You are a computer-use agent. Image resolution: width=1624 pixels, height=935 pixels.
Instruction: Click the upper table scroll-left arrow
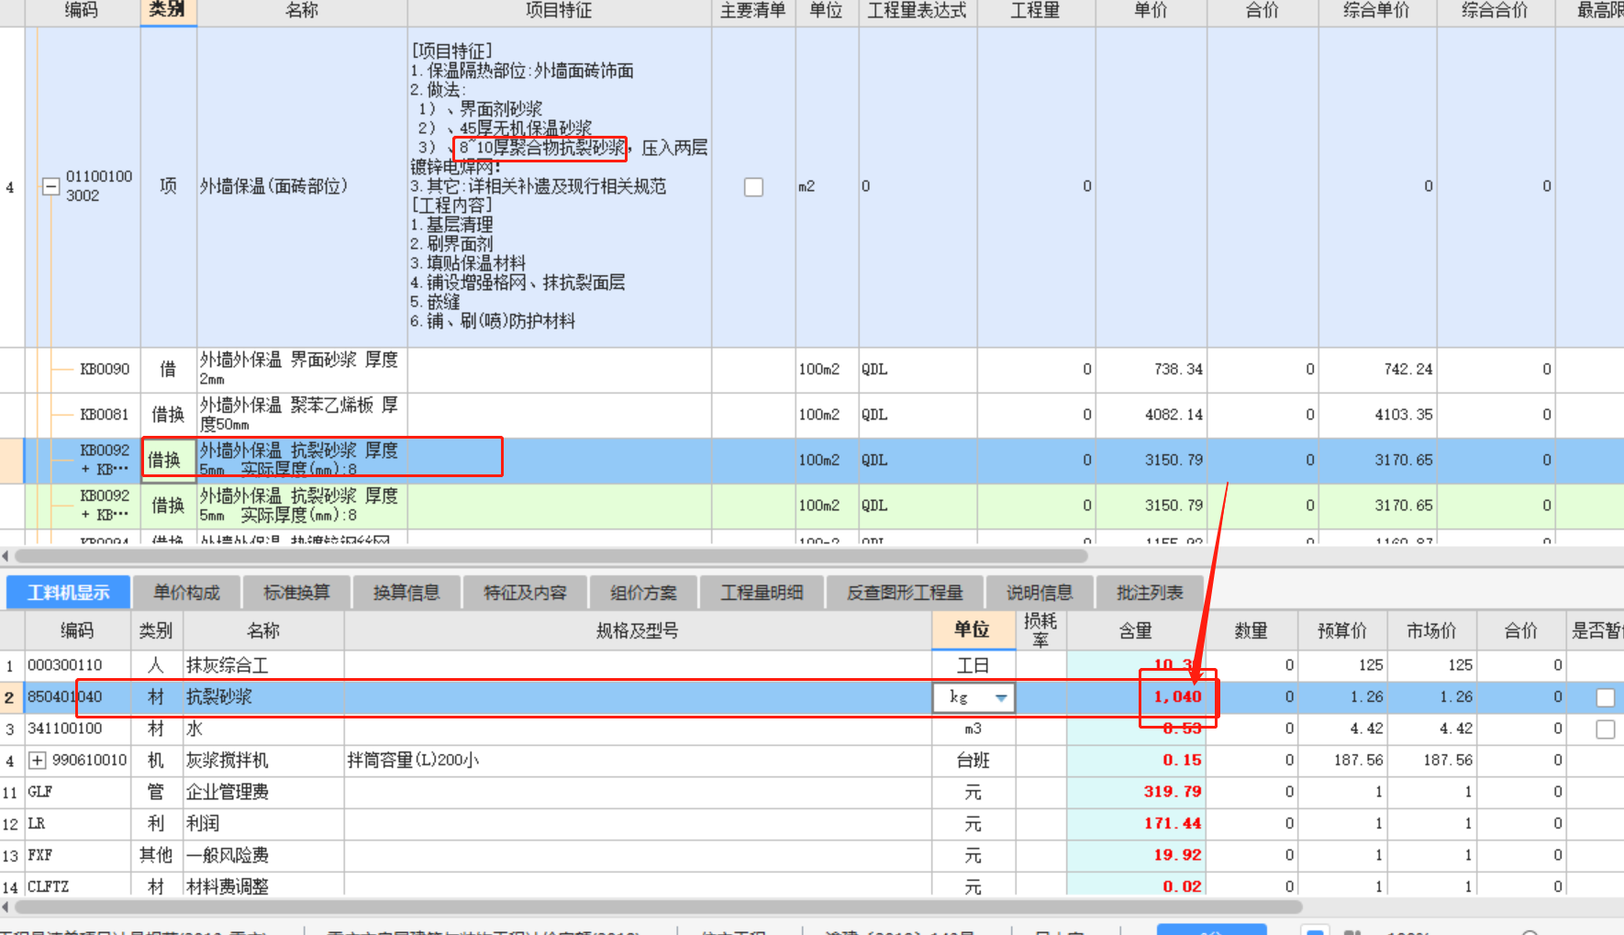(x=6, y=556)
